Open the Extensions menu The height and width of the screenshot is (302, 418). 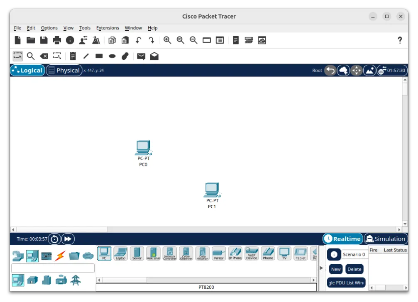[108, 28]
